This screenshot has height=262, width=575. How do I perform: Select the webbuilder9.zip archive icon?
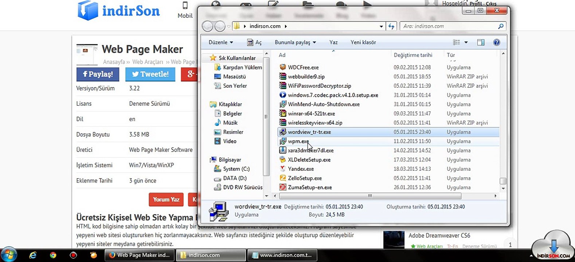click(282, 76)
